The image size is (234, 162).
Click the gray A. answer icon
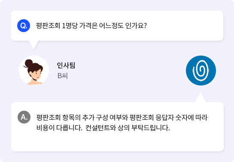pyautogui.click(x=24, y=117)
